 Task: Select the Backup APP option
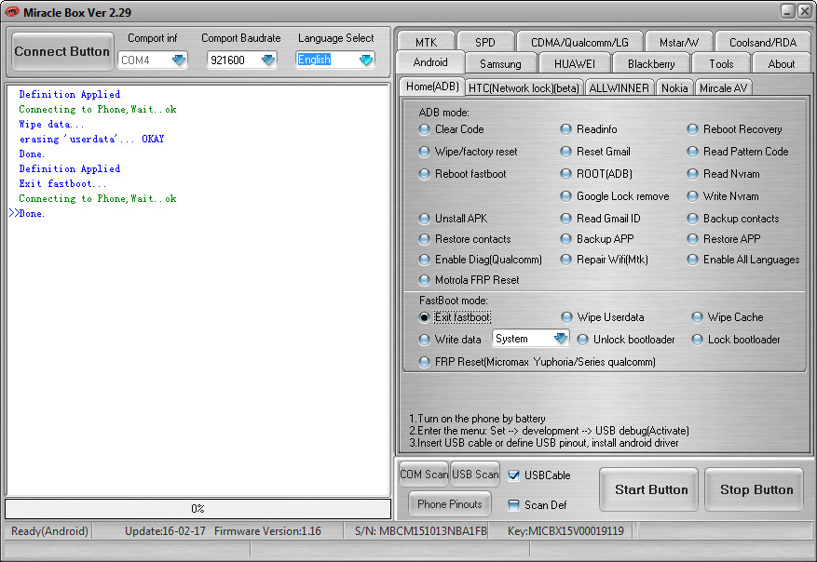click(x=598, y=239)
